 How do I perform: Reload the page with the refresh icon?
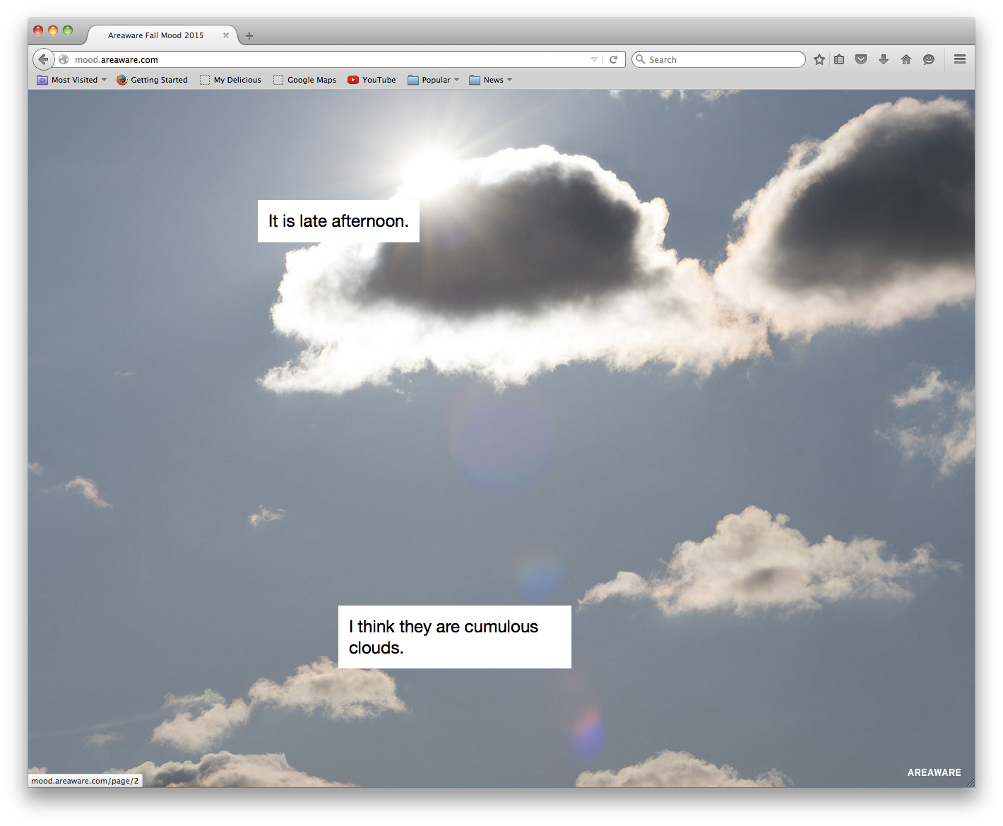point(614,59)
